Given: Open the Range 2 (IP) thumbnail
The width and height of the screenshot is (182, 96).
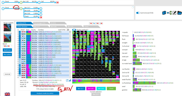Looking at the screenshot, I should coord(7,38).
